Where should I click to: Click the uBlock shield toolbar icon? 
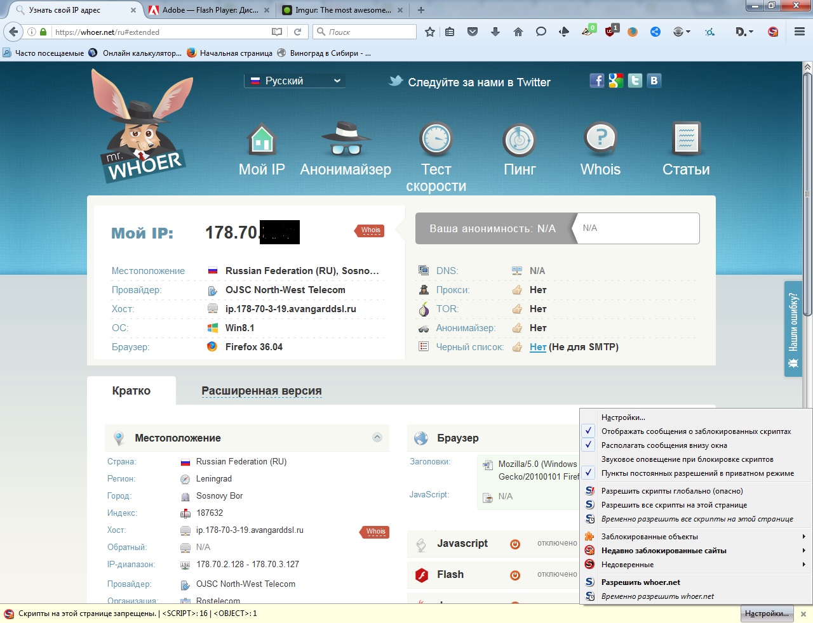pyautogui.click(x=611, y=31)
